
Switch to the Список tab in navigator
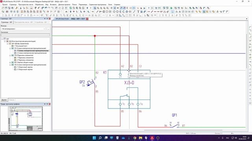11,100
